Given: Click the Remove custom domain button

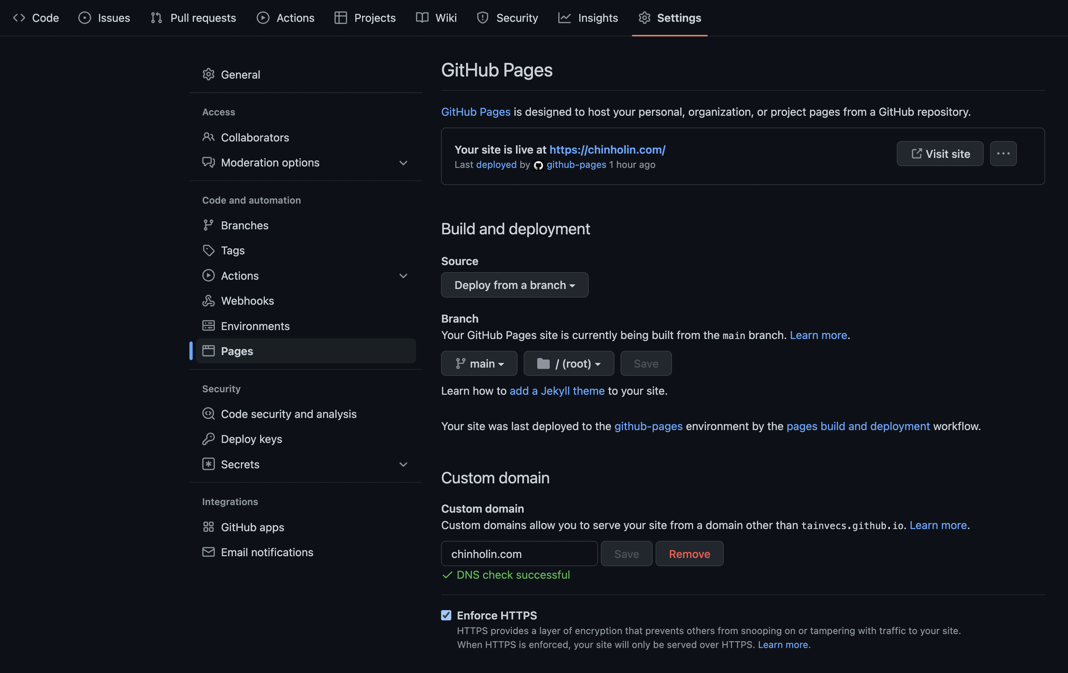Looking at the screenshot, I should (689, 553).
